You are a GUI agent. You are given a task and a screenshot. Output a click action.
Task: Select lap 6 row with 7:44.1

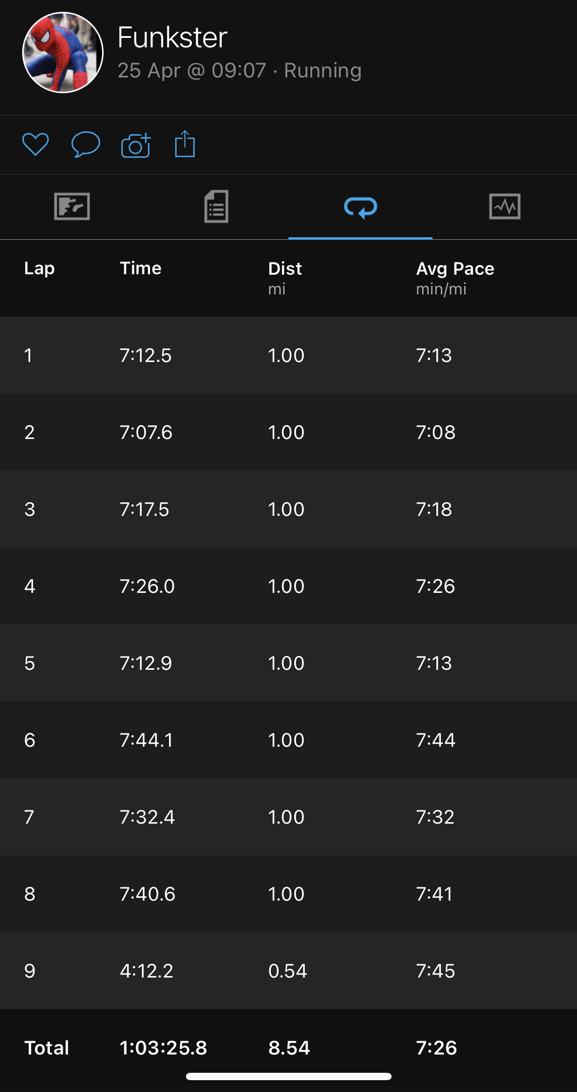point(288,740)
